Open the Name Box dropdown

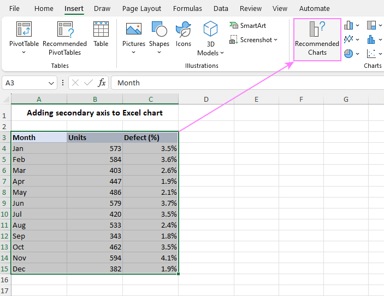(51, 83)
